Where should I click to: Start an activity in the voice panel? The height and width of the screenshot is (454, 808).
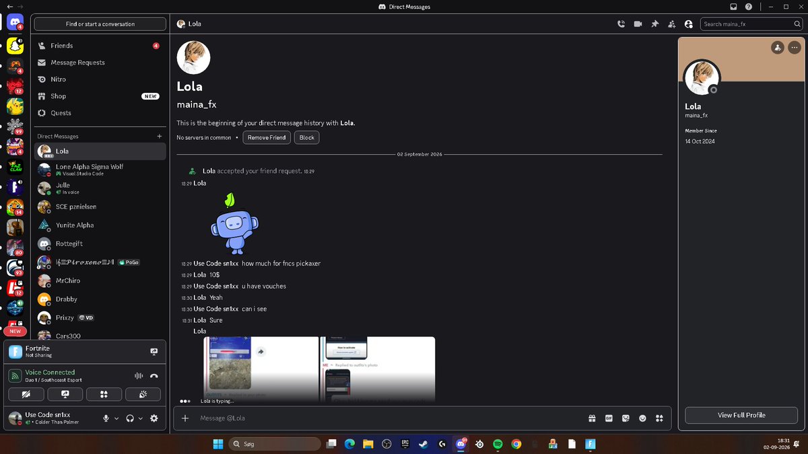coord(104,394)
